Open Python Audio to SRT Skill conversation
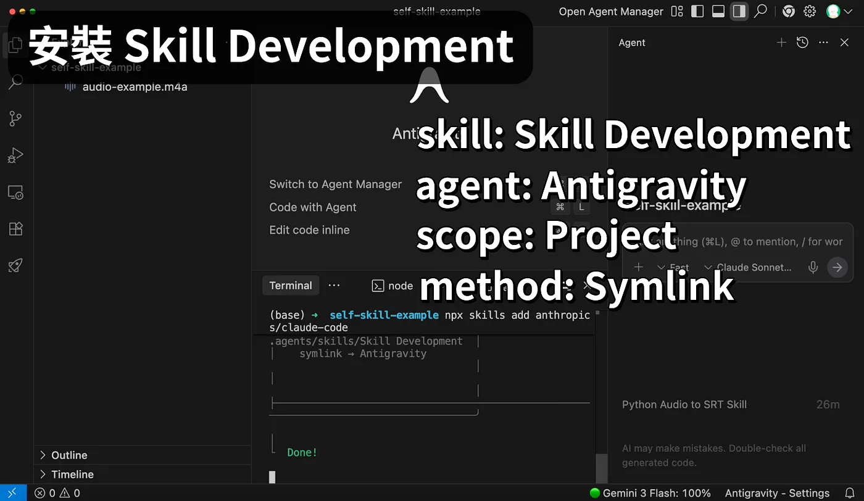 (x=731, y=405)
